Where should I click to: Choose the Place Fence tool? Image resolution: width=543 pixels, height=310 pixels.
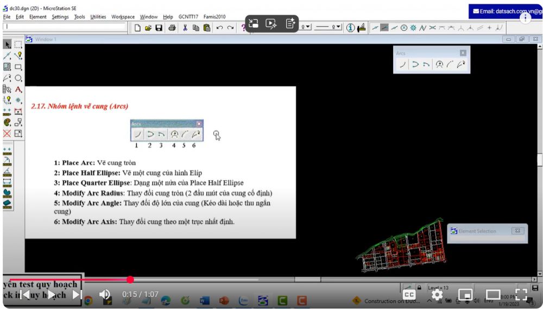pyautogui.click(x=18, y=44)
